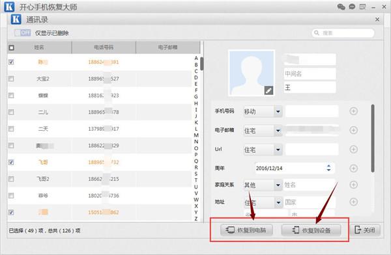Screen dimensions: 391x255
Task: Add another 地址 entry with plus icon
Action: [x=353, y=202]
